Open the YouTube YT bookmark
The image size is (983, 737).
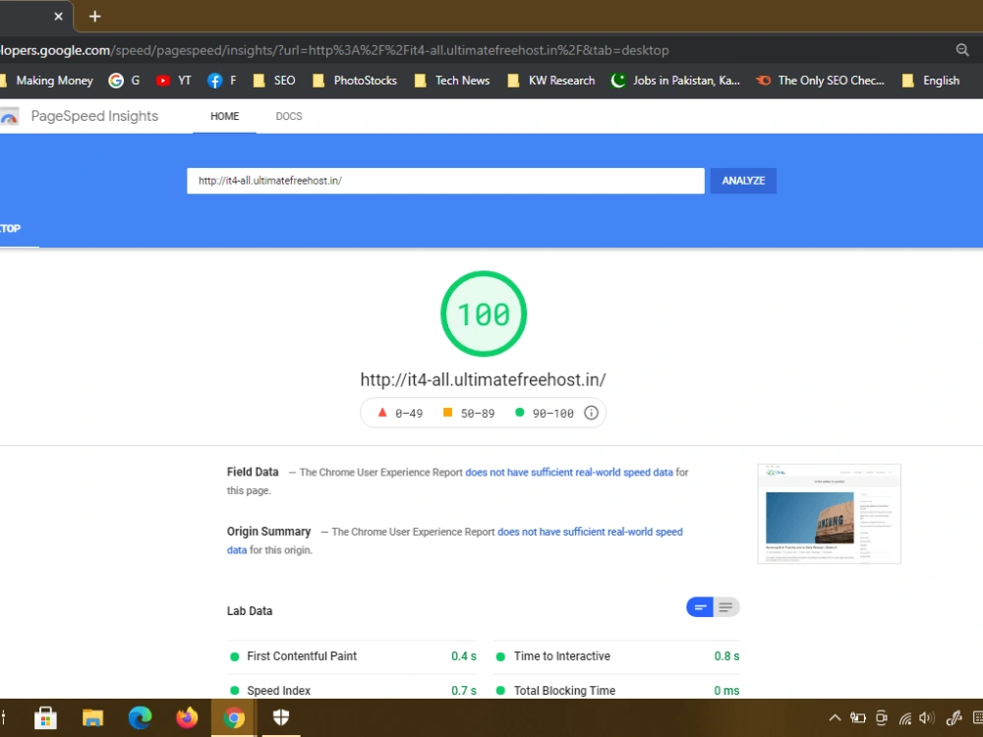174,81
